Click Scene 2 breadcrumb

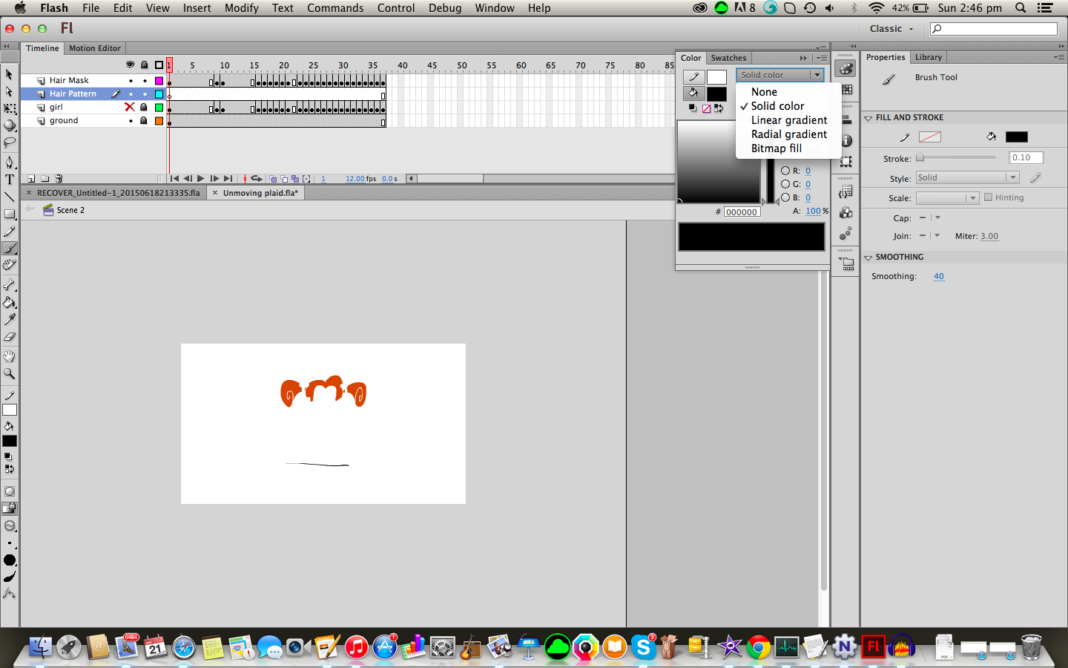tap(70, 210)
